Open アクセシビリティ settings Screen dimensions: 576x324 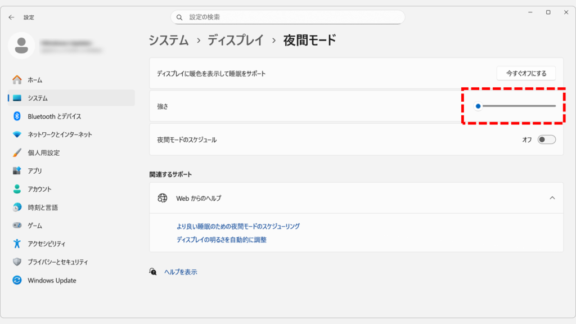click(45, 244)
